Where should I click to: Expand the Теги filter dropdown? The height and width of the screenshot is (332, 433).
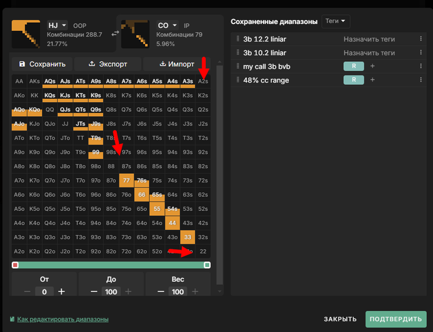[335, 21]
